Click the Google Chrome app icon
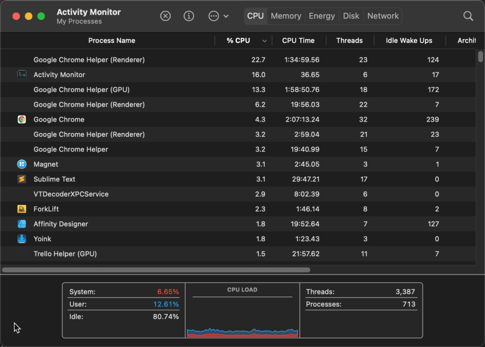485x347 pixels. (x=22, y=119)
